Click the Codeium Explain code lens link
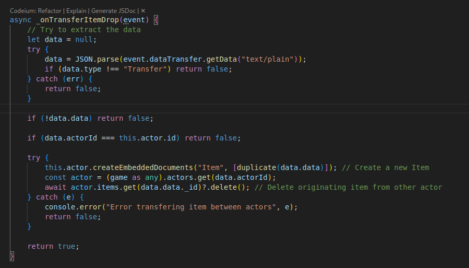This screenshot has width=469, height=268. [x=76, y=10]
